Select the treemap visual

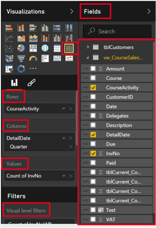pos(33,48)
